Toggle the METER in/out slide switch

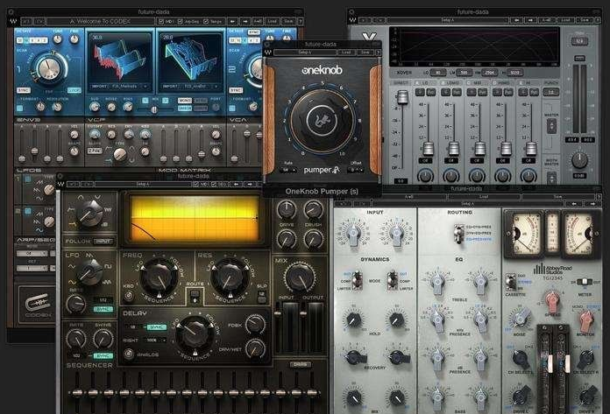[x=584, y=282]
